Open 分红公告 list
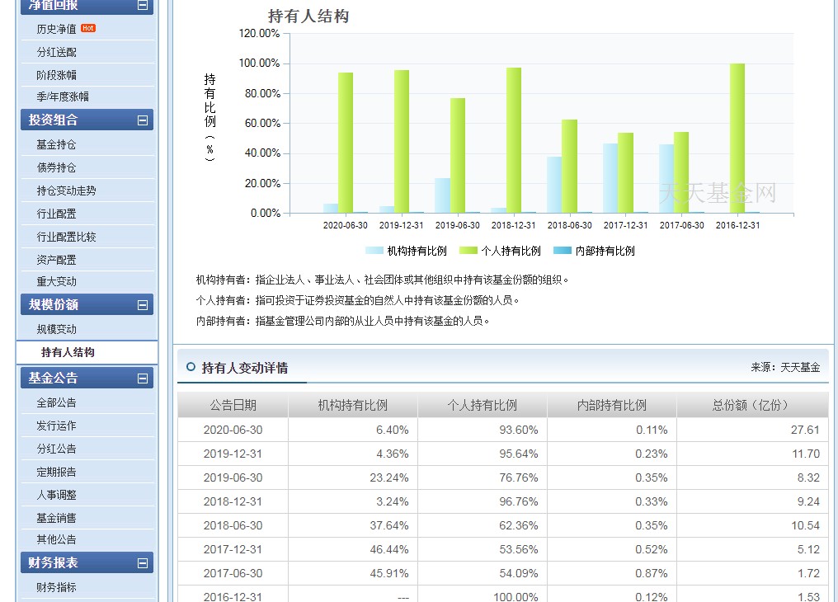 point(57,449)
